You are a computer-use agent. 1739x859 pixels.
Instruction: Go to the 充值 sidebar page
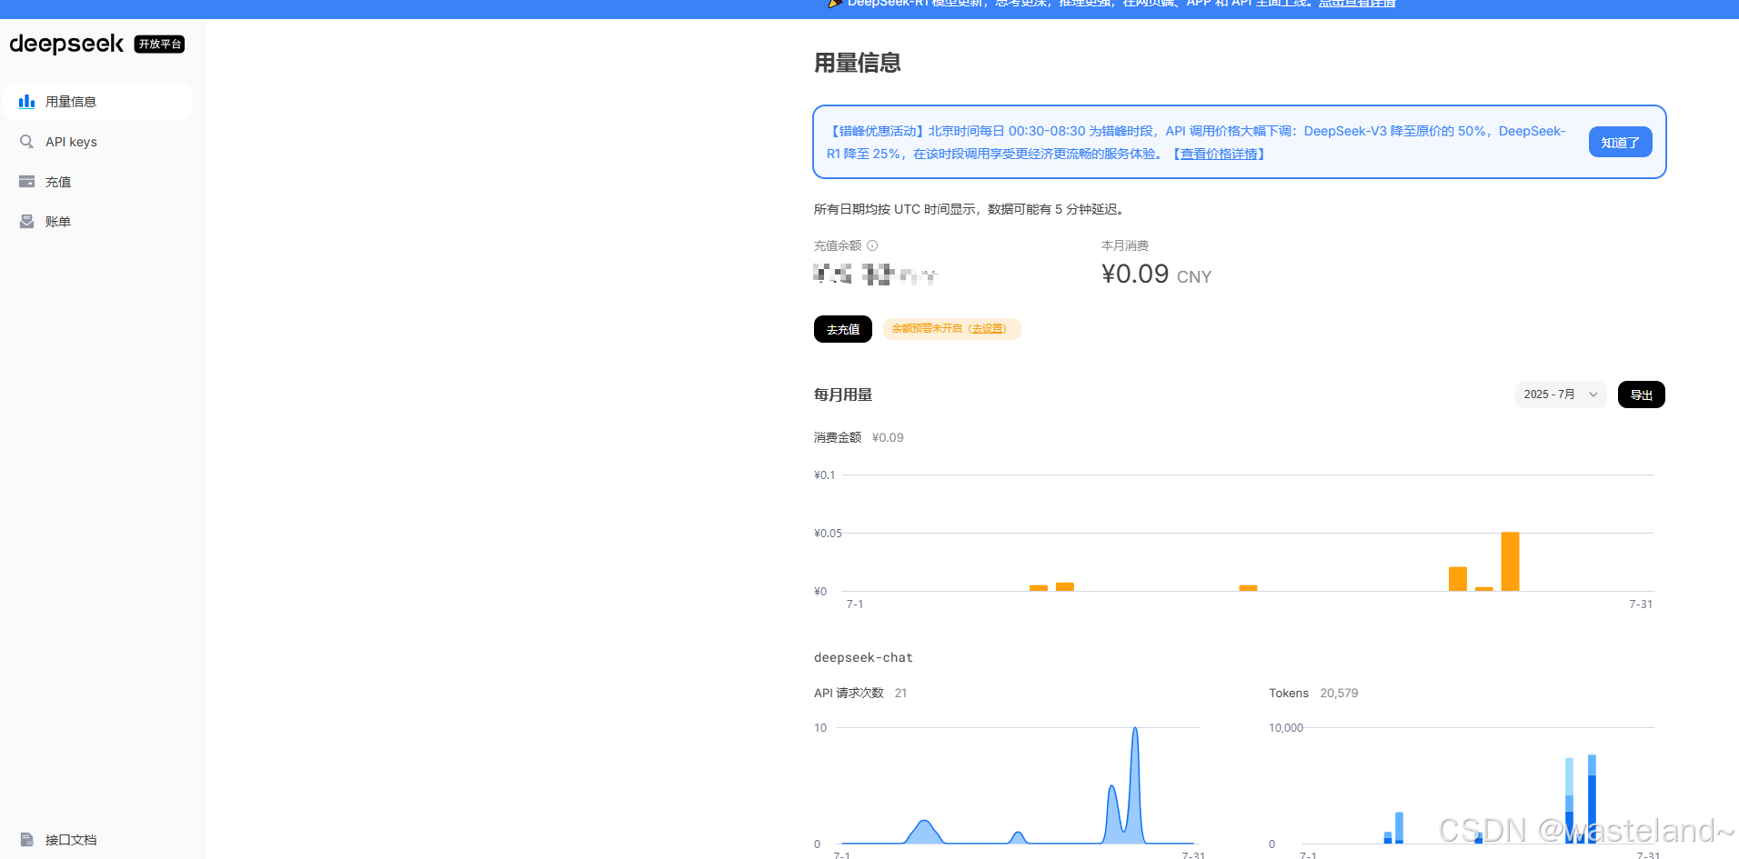pyautogui.click(x=98, y=182)
